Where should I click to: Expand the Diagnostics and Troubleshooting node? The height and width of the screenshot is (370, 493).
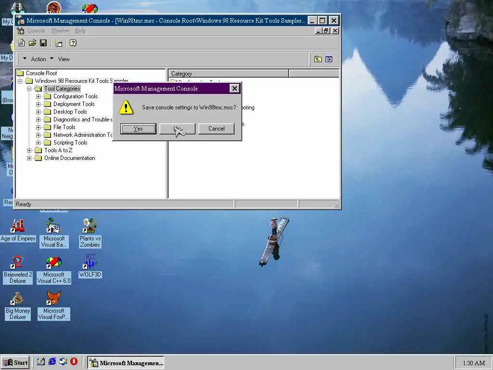(38, 120)
